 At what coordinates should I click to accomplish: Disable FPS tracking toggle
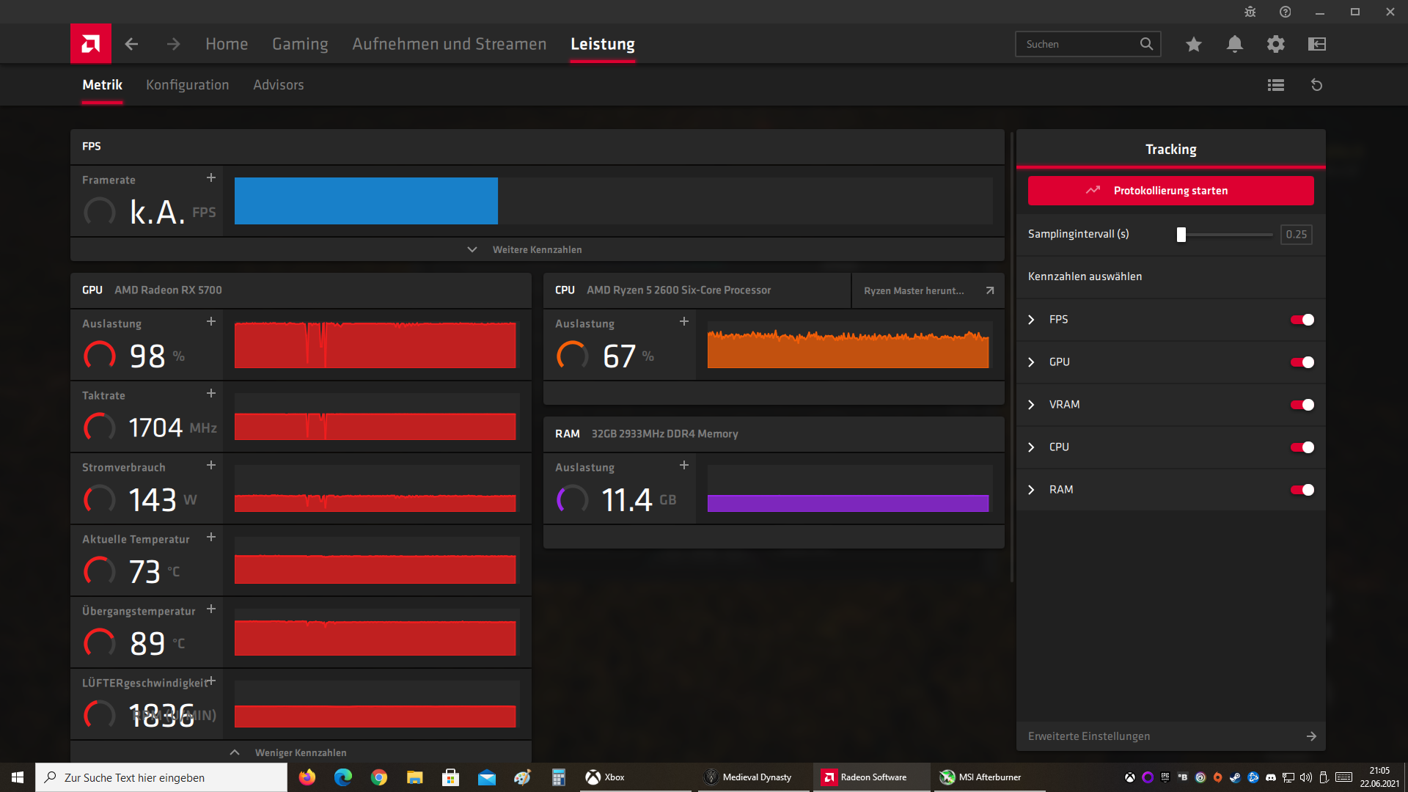point(1302,320)
